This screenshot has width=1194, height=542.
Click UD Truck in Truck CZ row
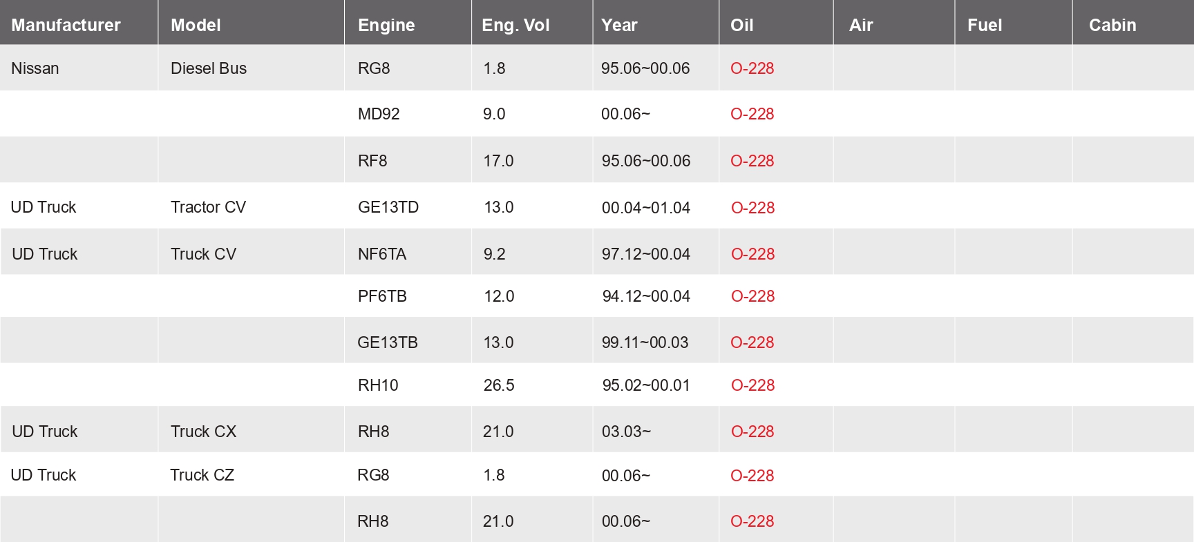pos(44,475)
